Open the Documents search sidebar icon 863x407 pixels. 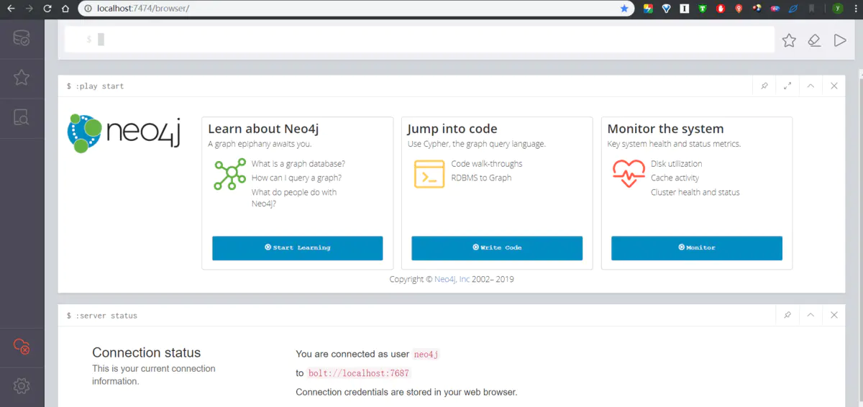(22, 116)
